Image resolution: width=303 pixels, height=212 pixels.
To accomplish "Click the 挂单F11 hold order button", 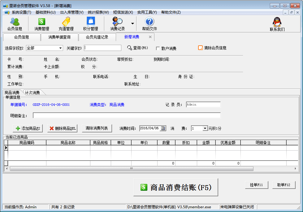I will [257, 185].
